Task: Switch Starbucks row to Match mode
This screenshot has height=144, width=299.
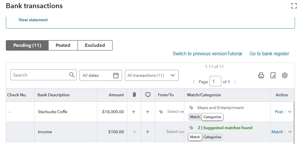Action: [x=195, y=117]
